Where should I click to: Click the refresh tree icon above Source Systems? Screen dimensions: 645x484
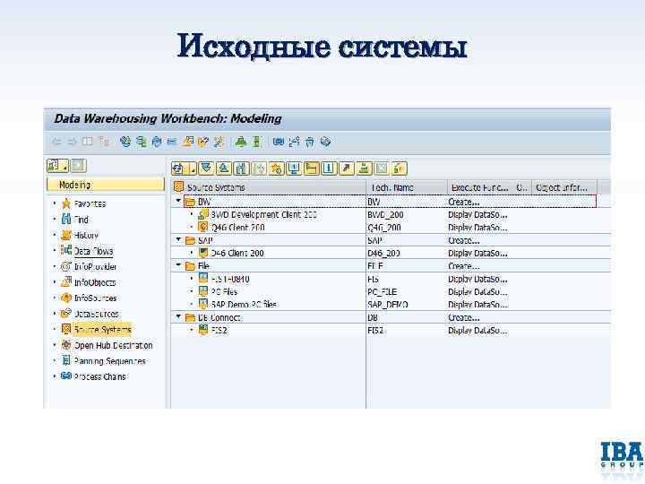coord(178,169)
